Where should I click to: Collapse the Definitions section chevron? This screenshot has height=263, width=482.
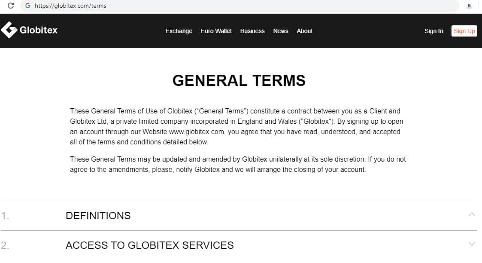(x=472, y=214)
